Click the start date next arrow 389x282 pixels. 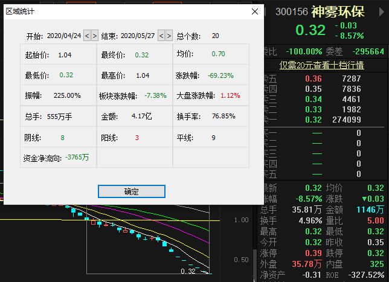[x=94, y=36]
